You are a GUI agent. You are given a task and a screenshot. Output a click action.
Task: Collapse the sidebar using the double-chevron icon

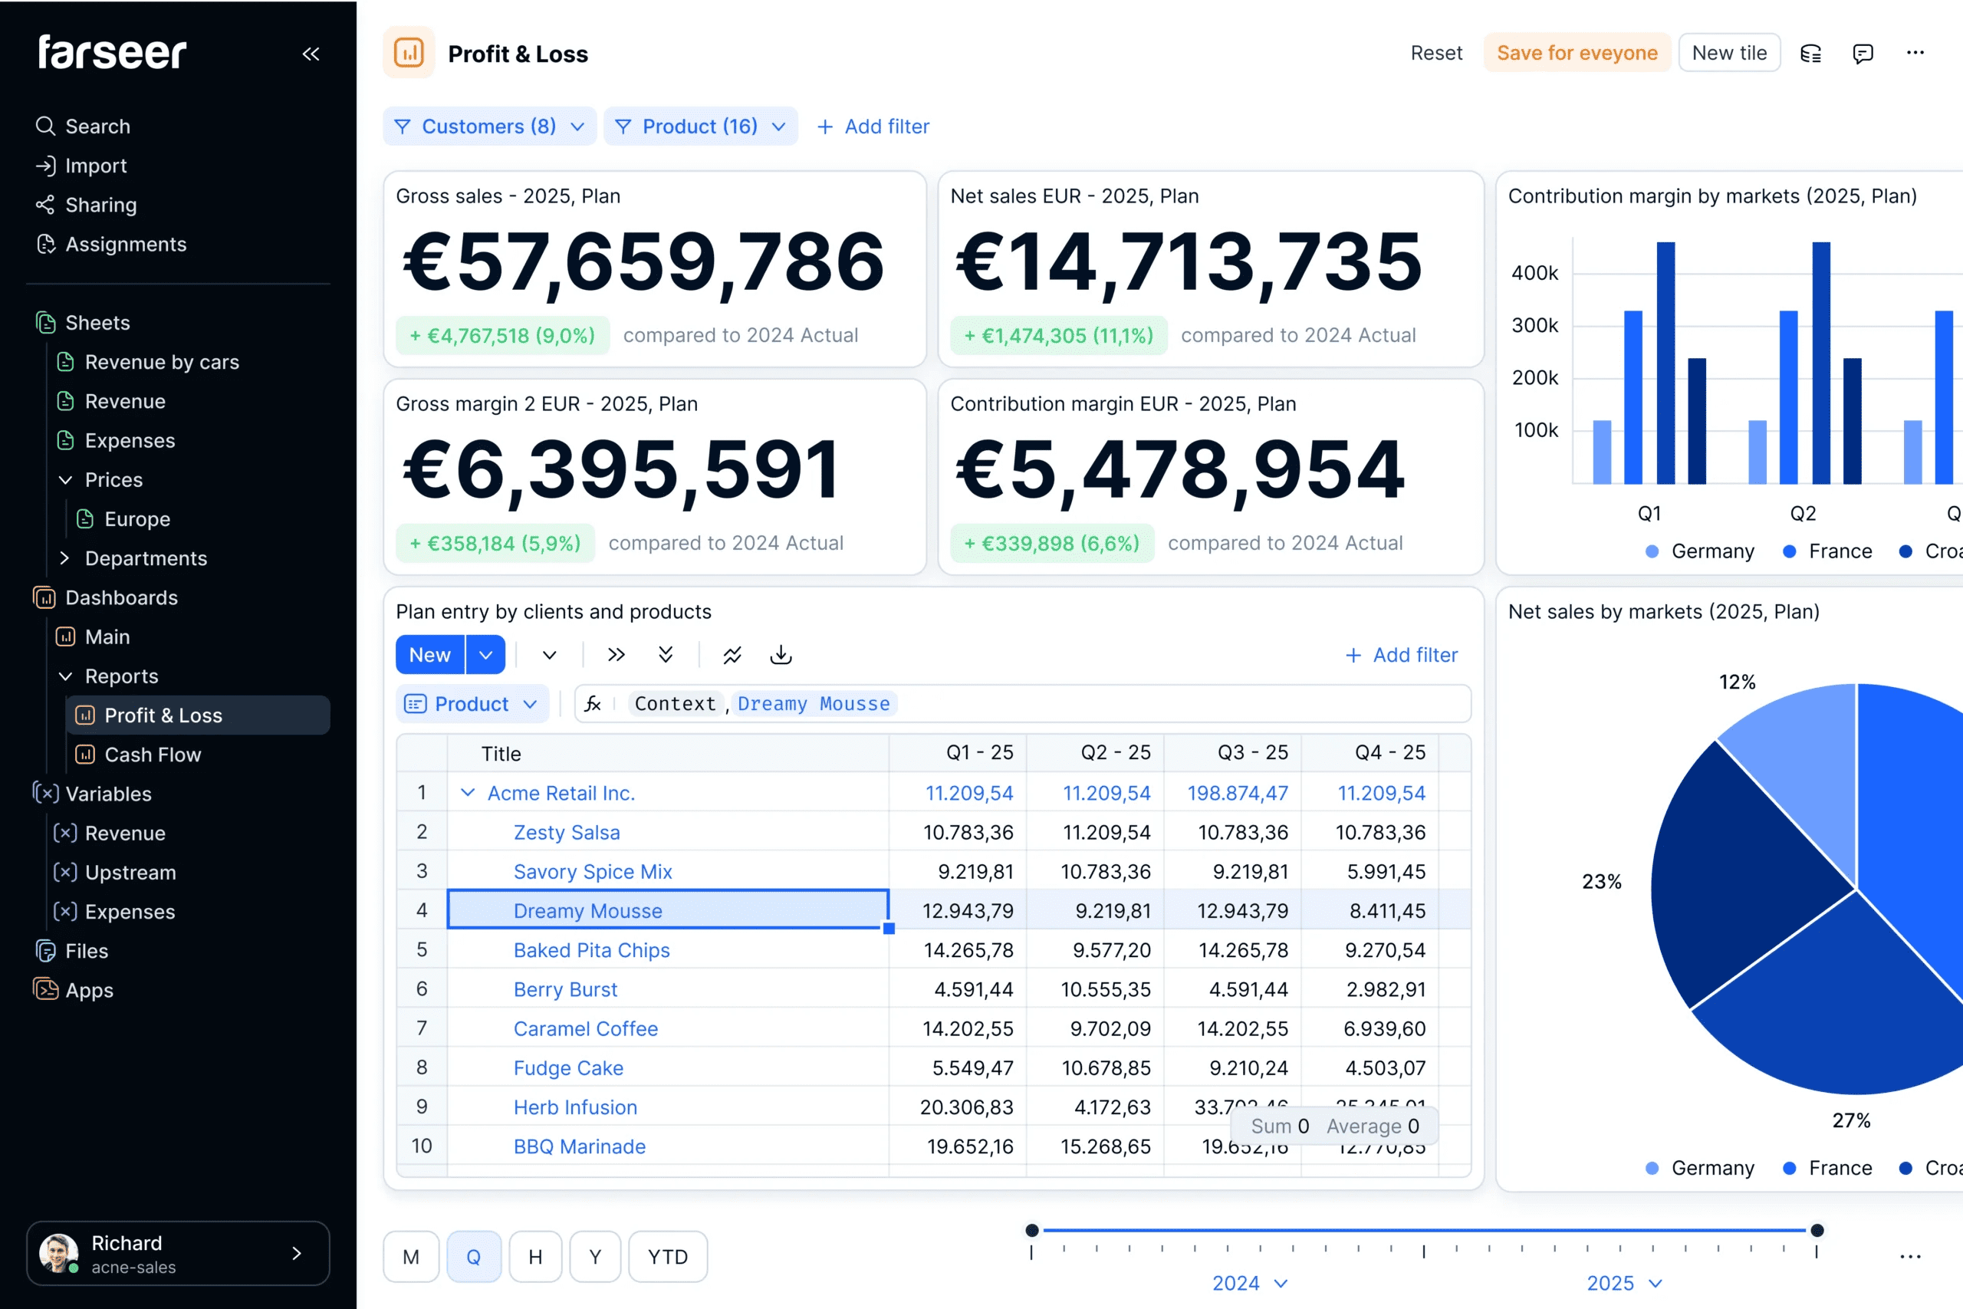point(311,54)
